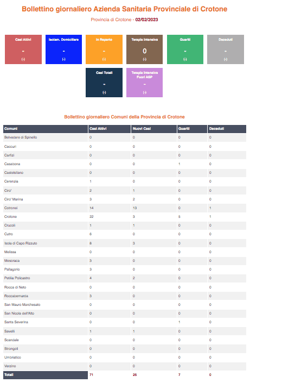This screenshot has height=389, width=282.
Task: Click the orange In Reparto tile
Action: point(104,49)
